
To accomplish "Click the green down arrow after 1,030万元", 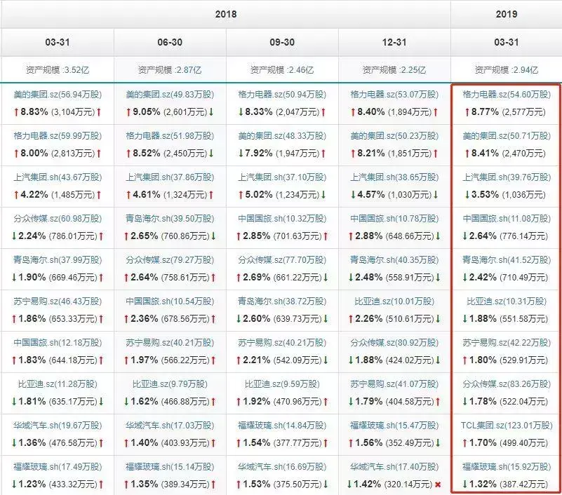I will click(437, 194).
